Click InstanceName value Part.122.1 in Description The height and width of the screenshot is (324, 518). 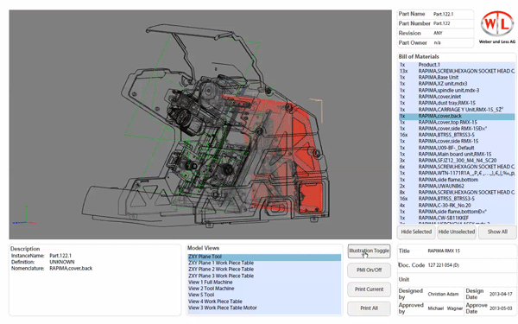click(60, 256)
